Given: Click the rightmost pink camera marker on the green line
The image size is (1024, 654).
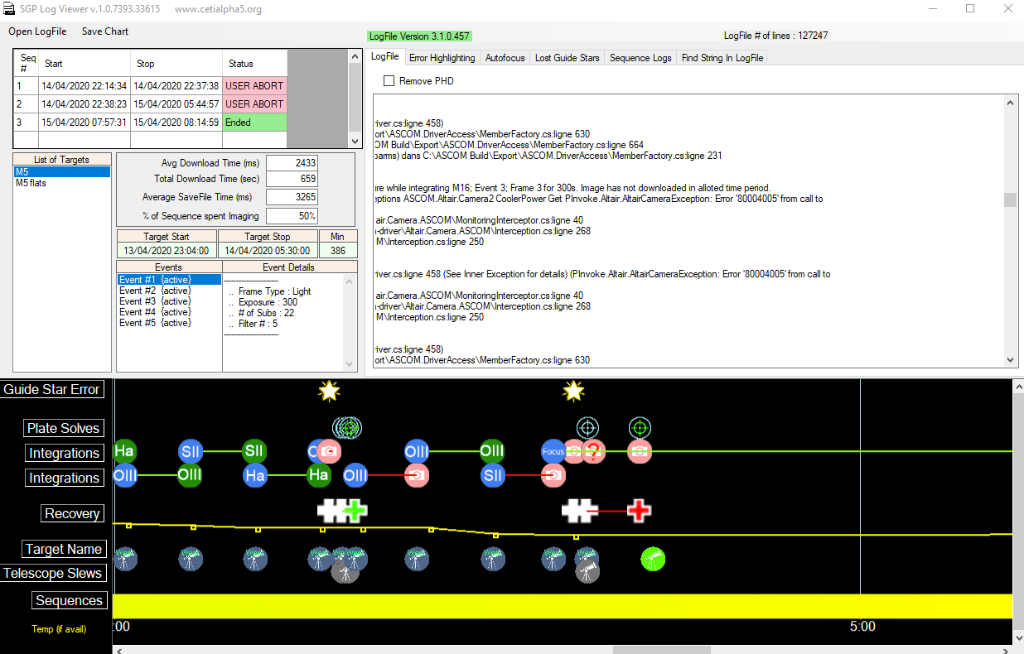Looking at the screenshot, I should coord(639,451).
